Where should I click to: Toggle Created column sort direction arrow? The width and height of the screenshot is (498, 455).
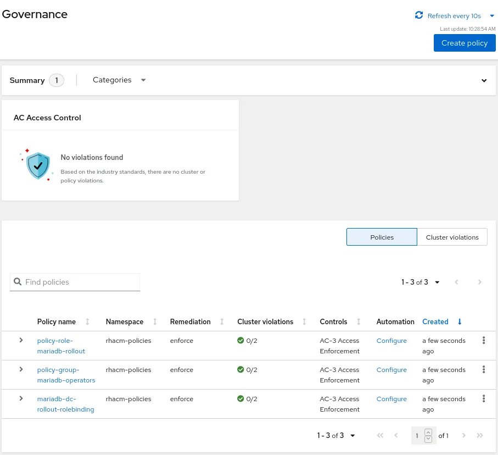coord(460,322)
